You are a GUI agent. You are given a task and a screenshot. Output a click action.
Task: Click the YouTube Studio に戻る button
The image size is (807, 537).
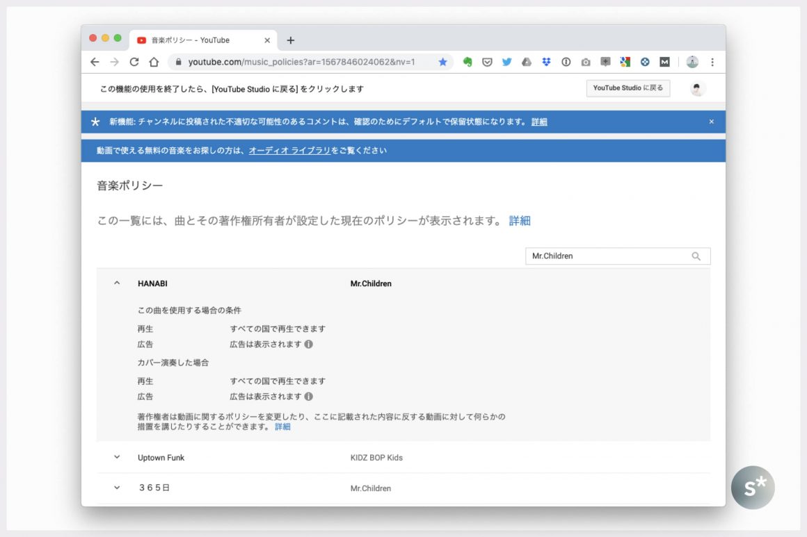[x=628, y=88]
